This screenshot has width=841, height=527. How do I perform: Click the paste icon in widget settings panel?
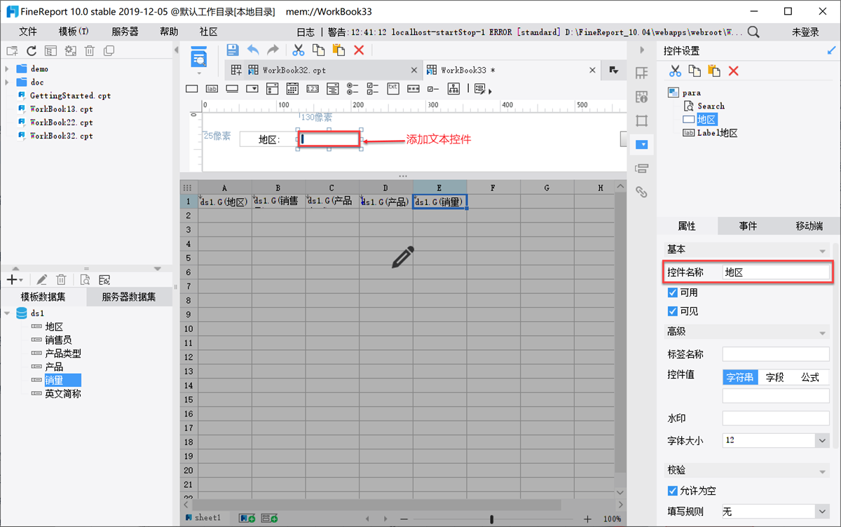[x=714, y=71]
